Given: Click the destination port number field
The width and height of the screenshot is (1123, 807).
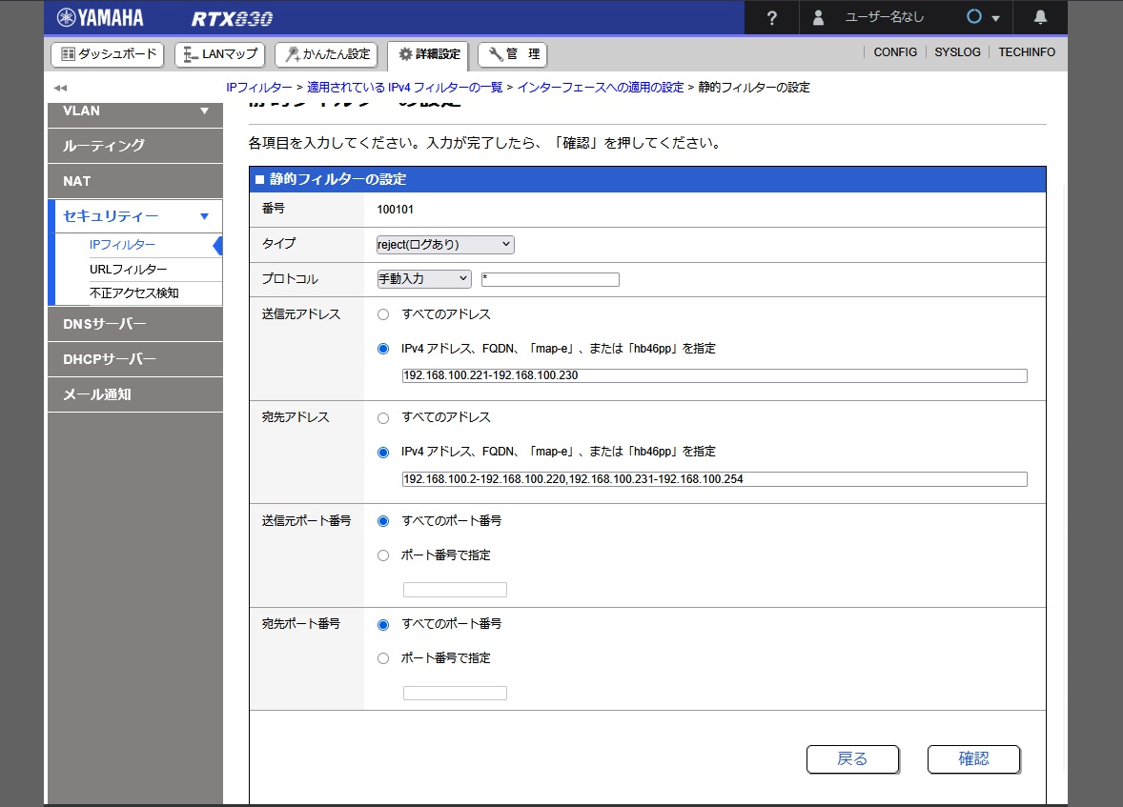Looking at the screenshot, I should tap(455, 694).
